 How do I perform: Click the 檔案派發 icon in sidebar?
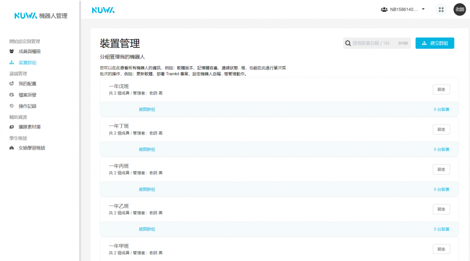(x=12, y=95)
